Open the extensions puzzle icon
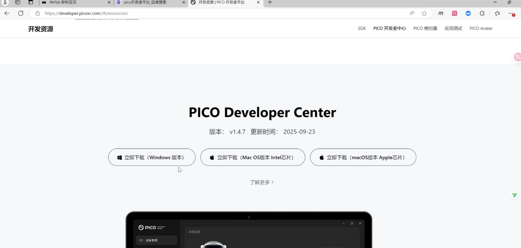Image resolution: width=521 pixels, height=248 pixels. click(x=482, y=13)
